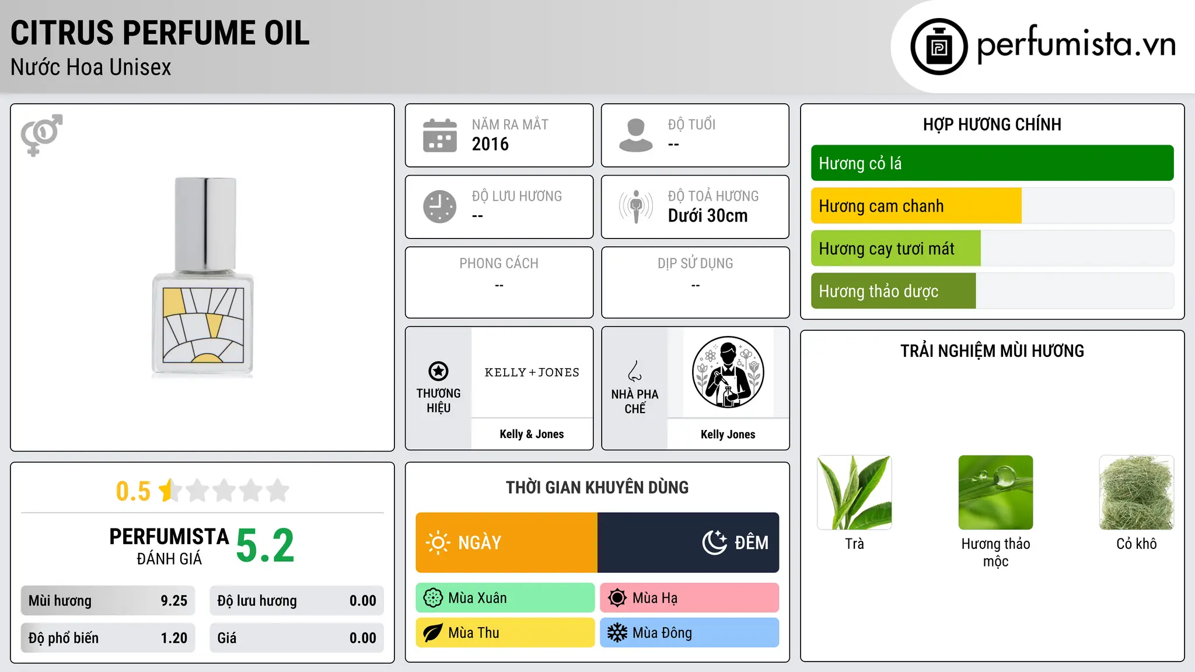Click the clock icon for Độ lưu hương

[x=440, y=206]
